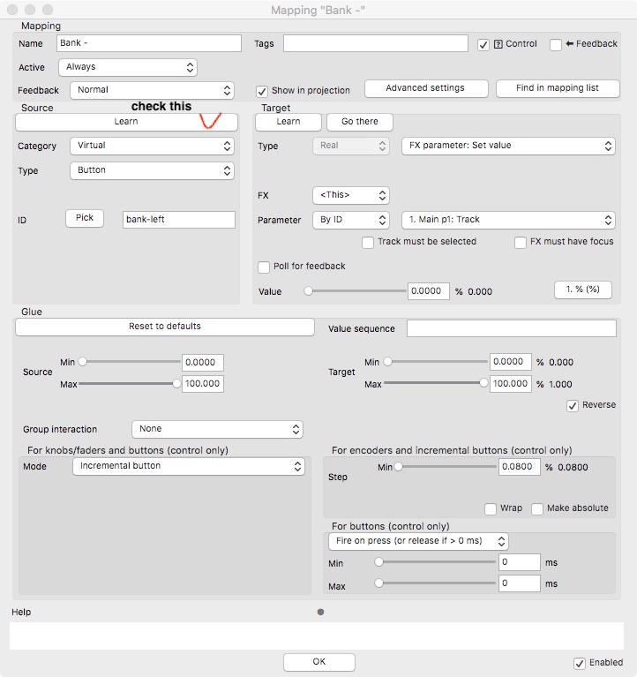Check Make absolute option

pyautogui.click(x=537, y=508)
